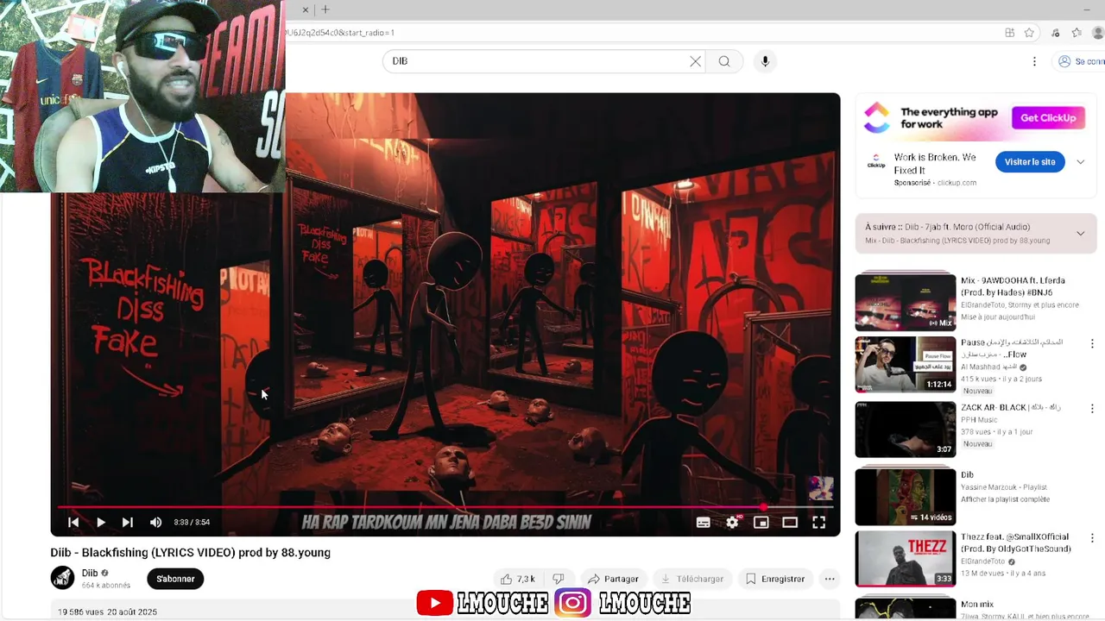The width and height of the screenshot is (1105, 621).
Task: Click the previous video button in player
Action: 73,522
